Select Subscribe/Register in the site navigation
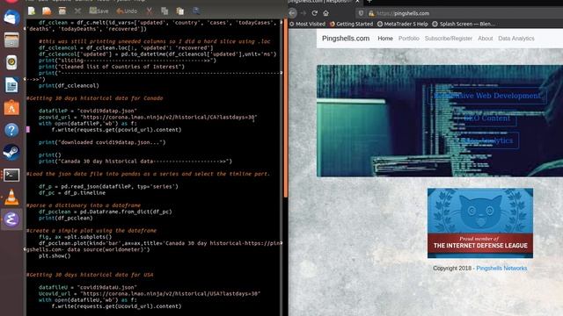The image size is (563, 316). coord(448,39)
